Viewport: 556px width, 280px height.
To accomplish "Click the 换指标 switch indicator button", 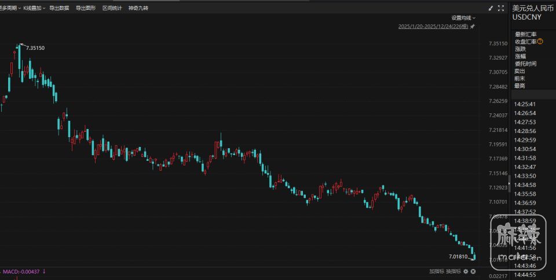I will [453, 271].
